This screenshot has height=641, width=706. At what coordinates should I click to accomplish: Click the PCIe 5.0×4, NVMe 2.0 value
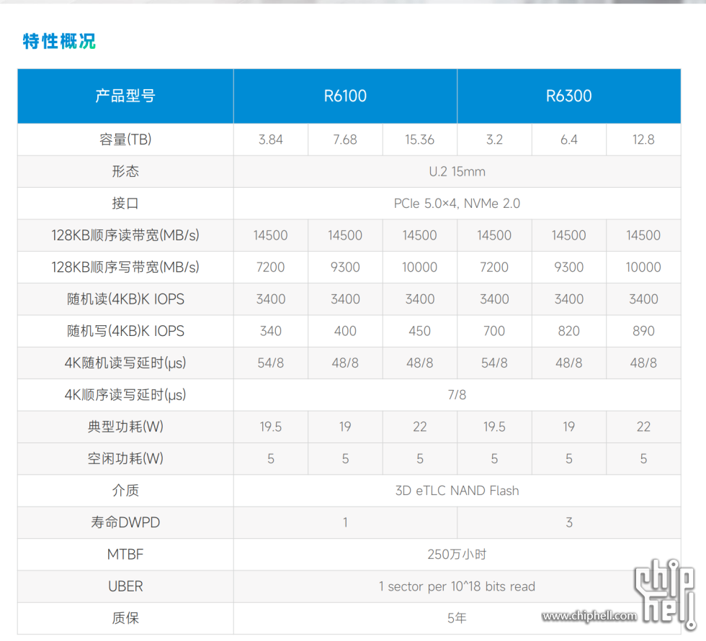(457, 204)
